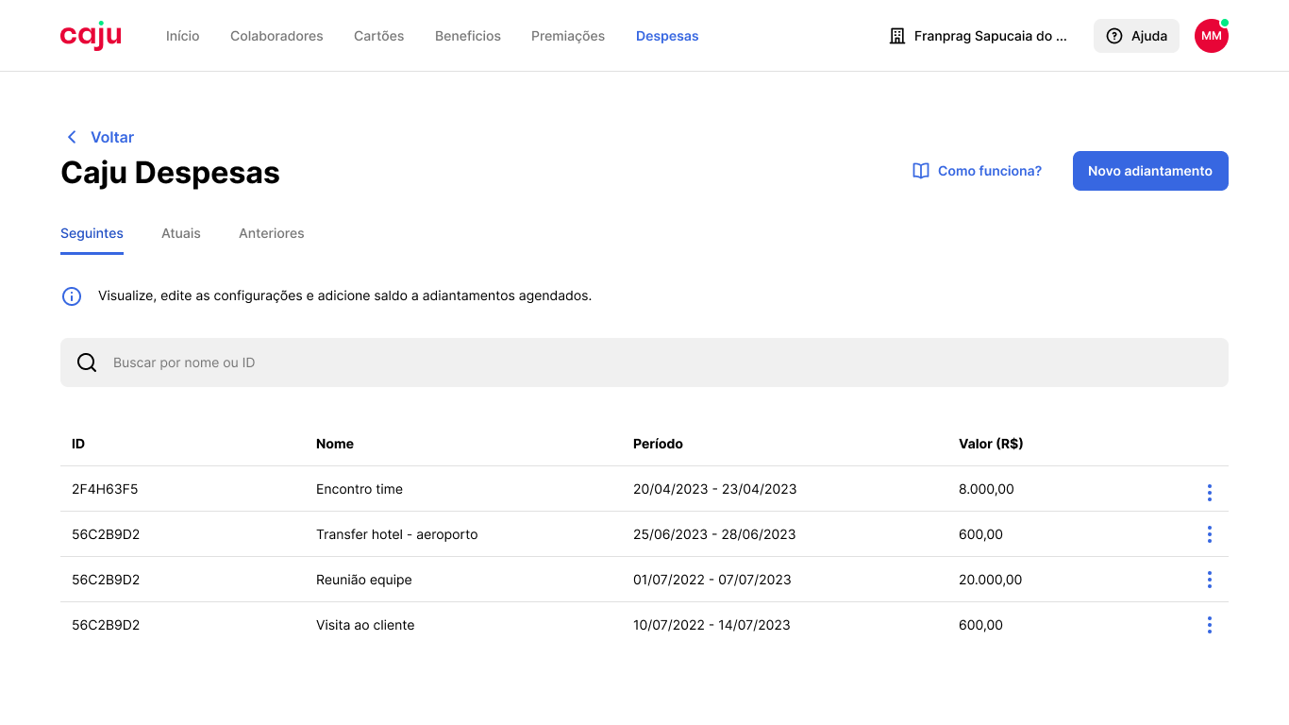Open the three-dot menu for Visita ao cliente

click(1209, 625)
